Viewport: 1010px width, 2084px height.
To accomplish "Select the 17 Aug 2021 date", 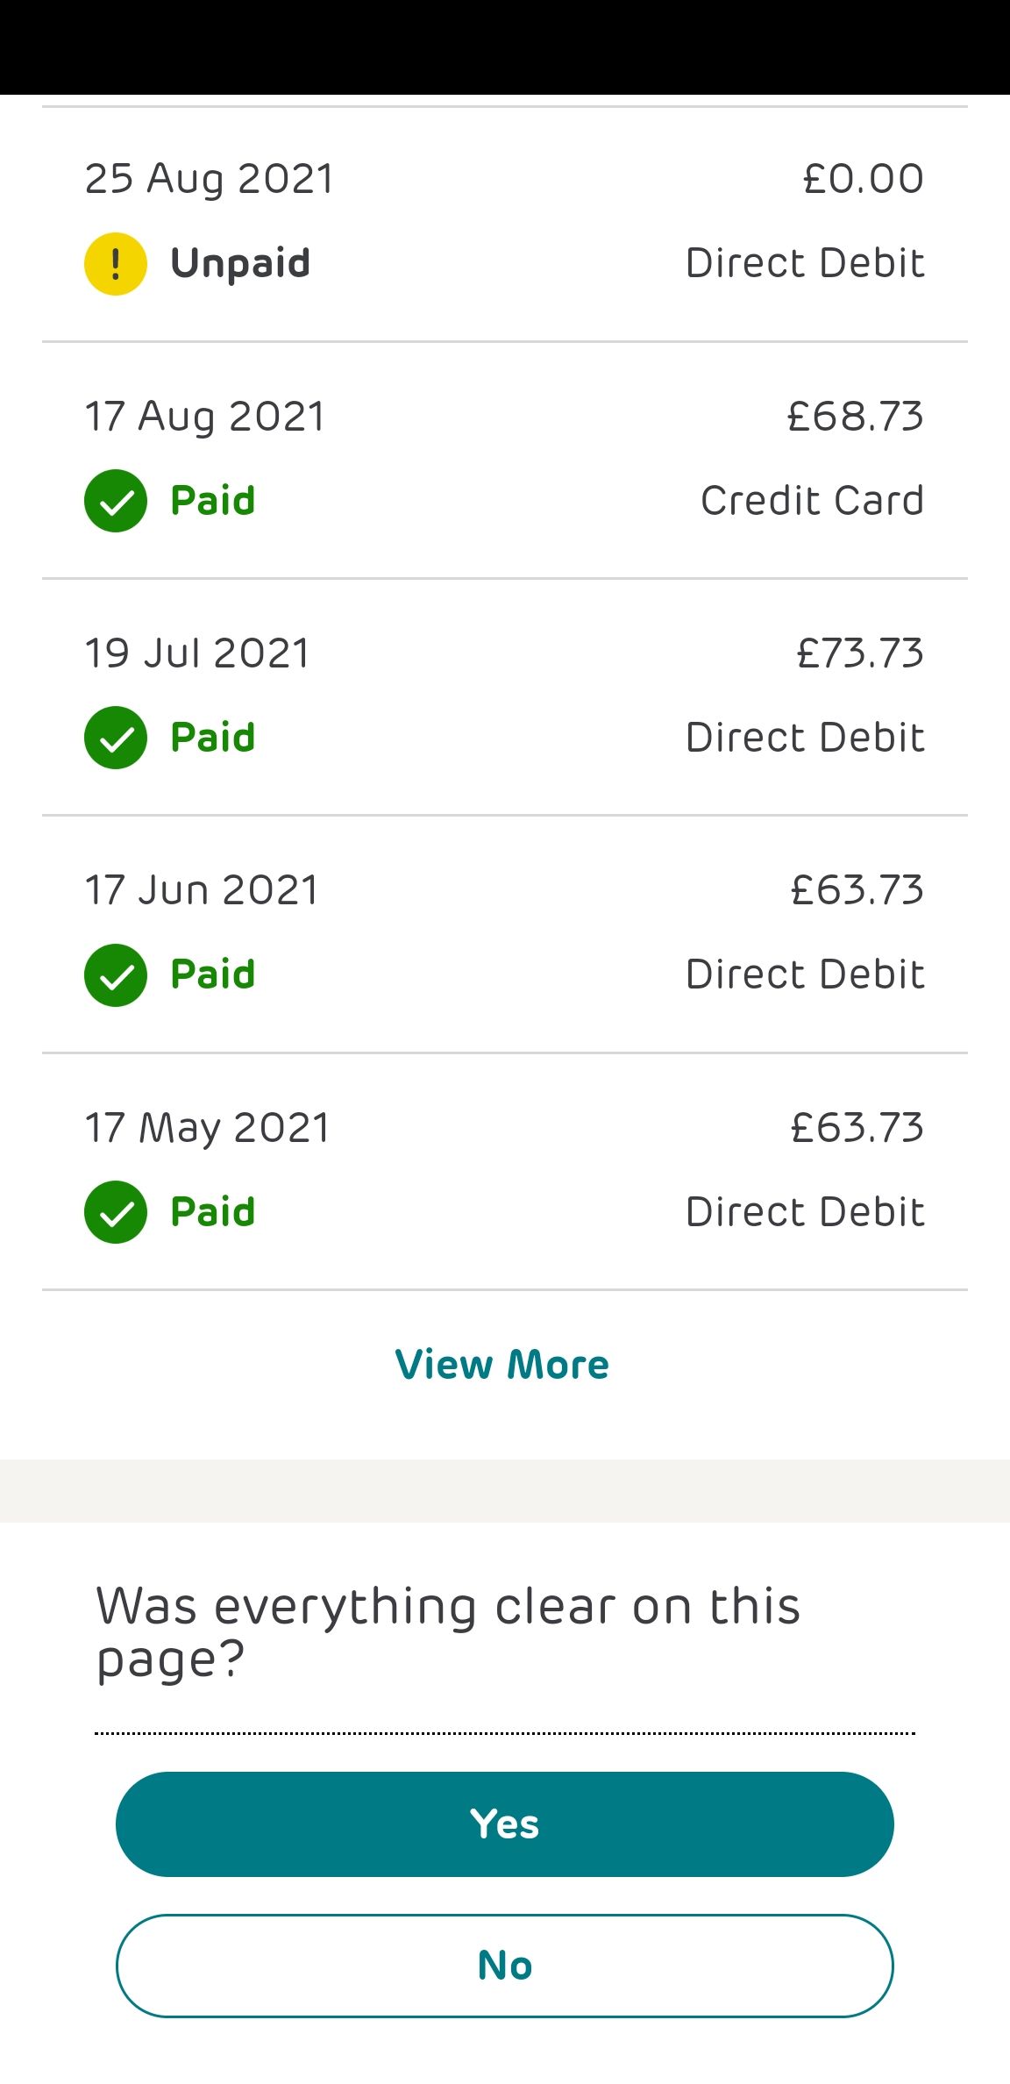I will (205, 417).
